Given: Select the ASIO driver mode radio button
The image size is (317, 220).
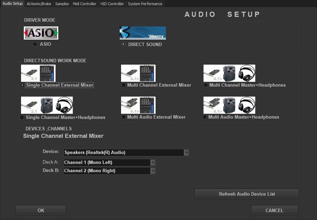Looking at the screenshot, I should pos(35,44).
